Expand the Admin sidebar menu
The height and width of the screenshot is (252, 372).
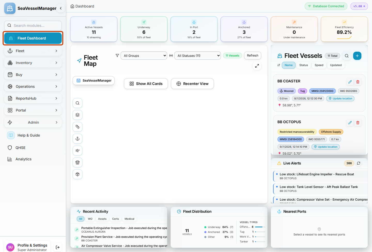(33, 122)
